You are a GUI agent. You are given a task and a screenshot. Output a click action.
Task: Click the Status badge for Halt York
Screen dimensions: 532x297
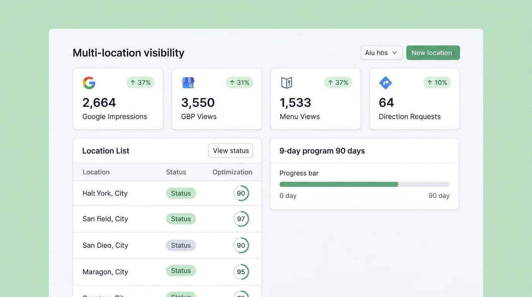[x=181, y=193]
